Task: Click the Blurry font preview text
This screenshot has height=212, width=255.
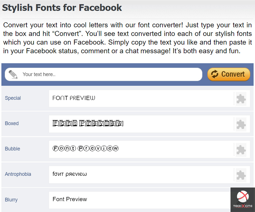Action: pyautogui.click(x=70, y=199)
